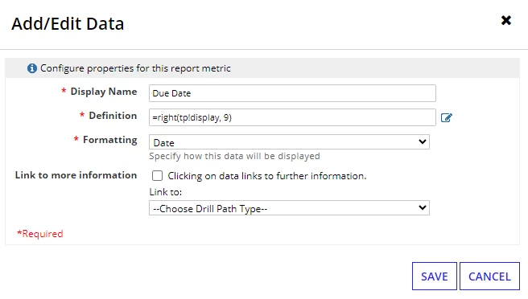The image size is (528, 299).
Task: Close the Add/Edit Data dialog
Action: (506, 21)
